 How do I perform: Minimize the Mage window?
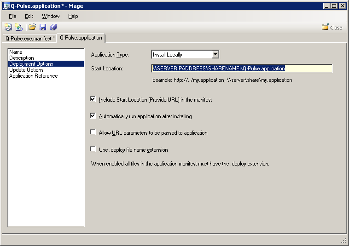[x=326, y=6]
